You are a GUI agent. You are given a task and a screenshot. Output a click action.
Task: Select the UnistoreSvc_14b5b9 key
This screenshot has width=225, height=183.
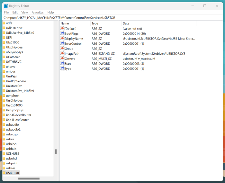click(x=20, y=91)
